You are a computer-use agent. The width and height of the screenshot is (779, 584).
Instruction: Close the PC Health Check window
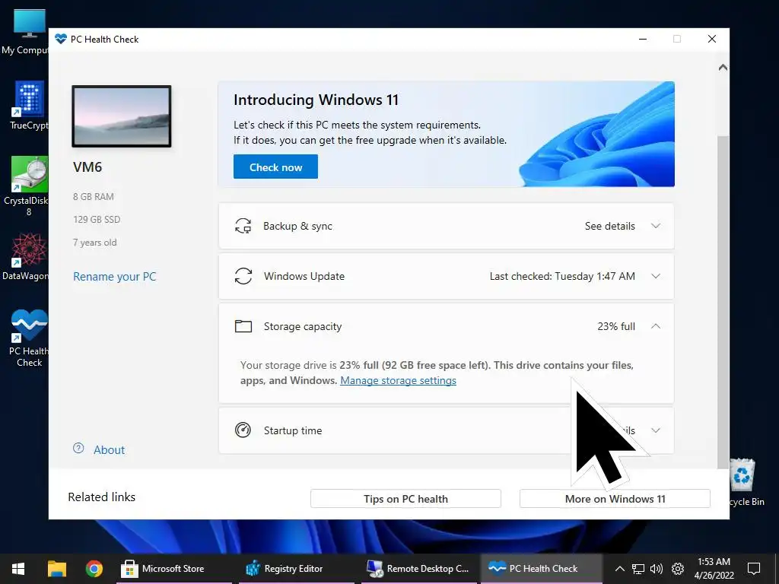pyautogui.click(x=711, y=39)
